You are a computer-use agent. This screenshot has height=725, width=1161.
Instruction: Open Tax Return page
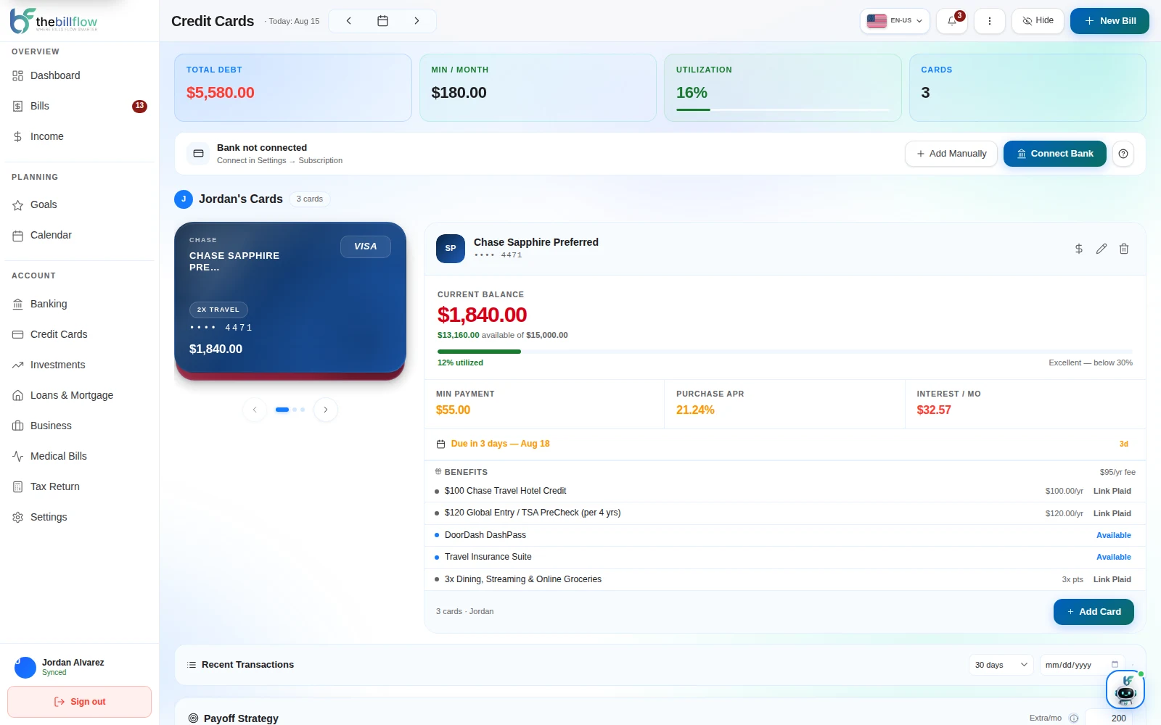(x=80, y=486)
